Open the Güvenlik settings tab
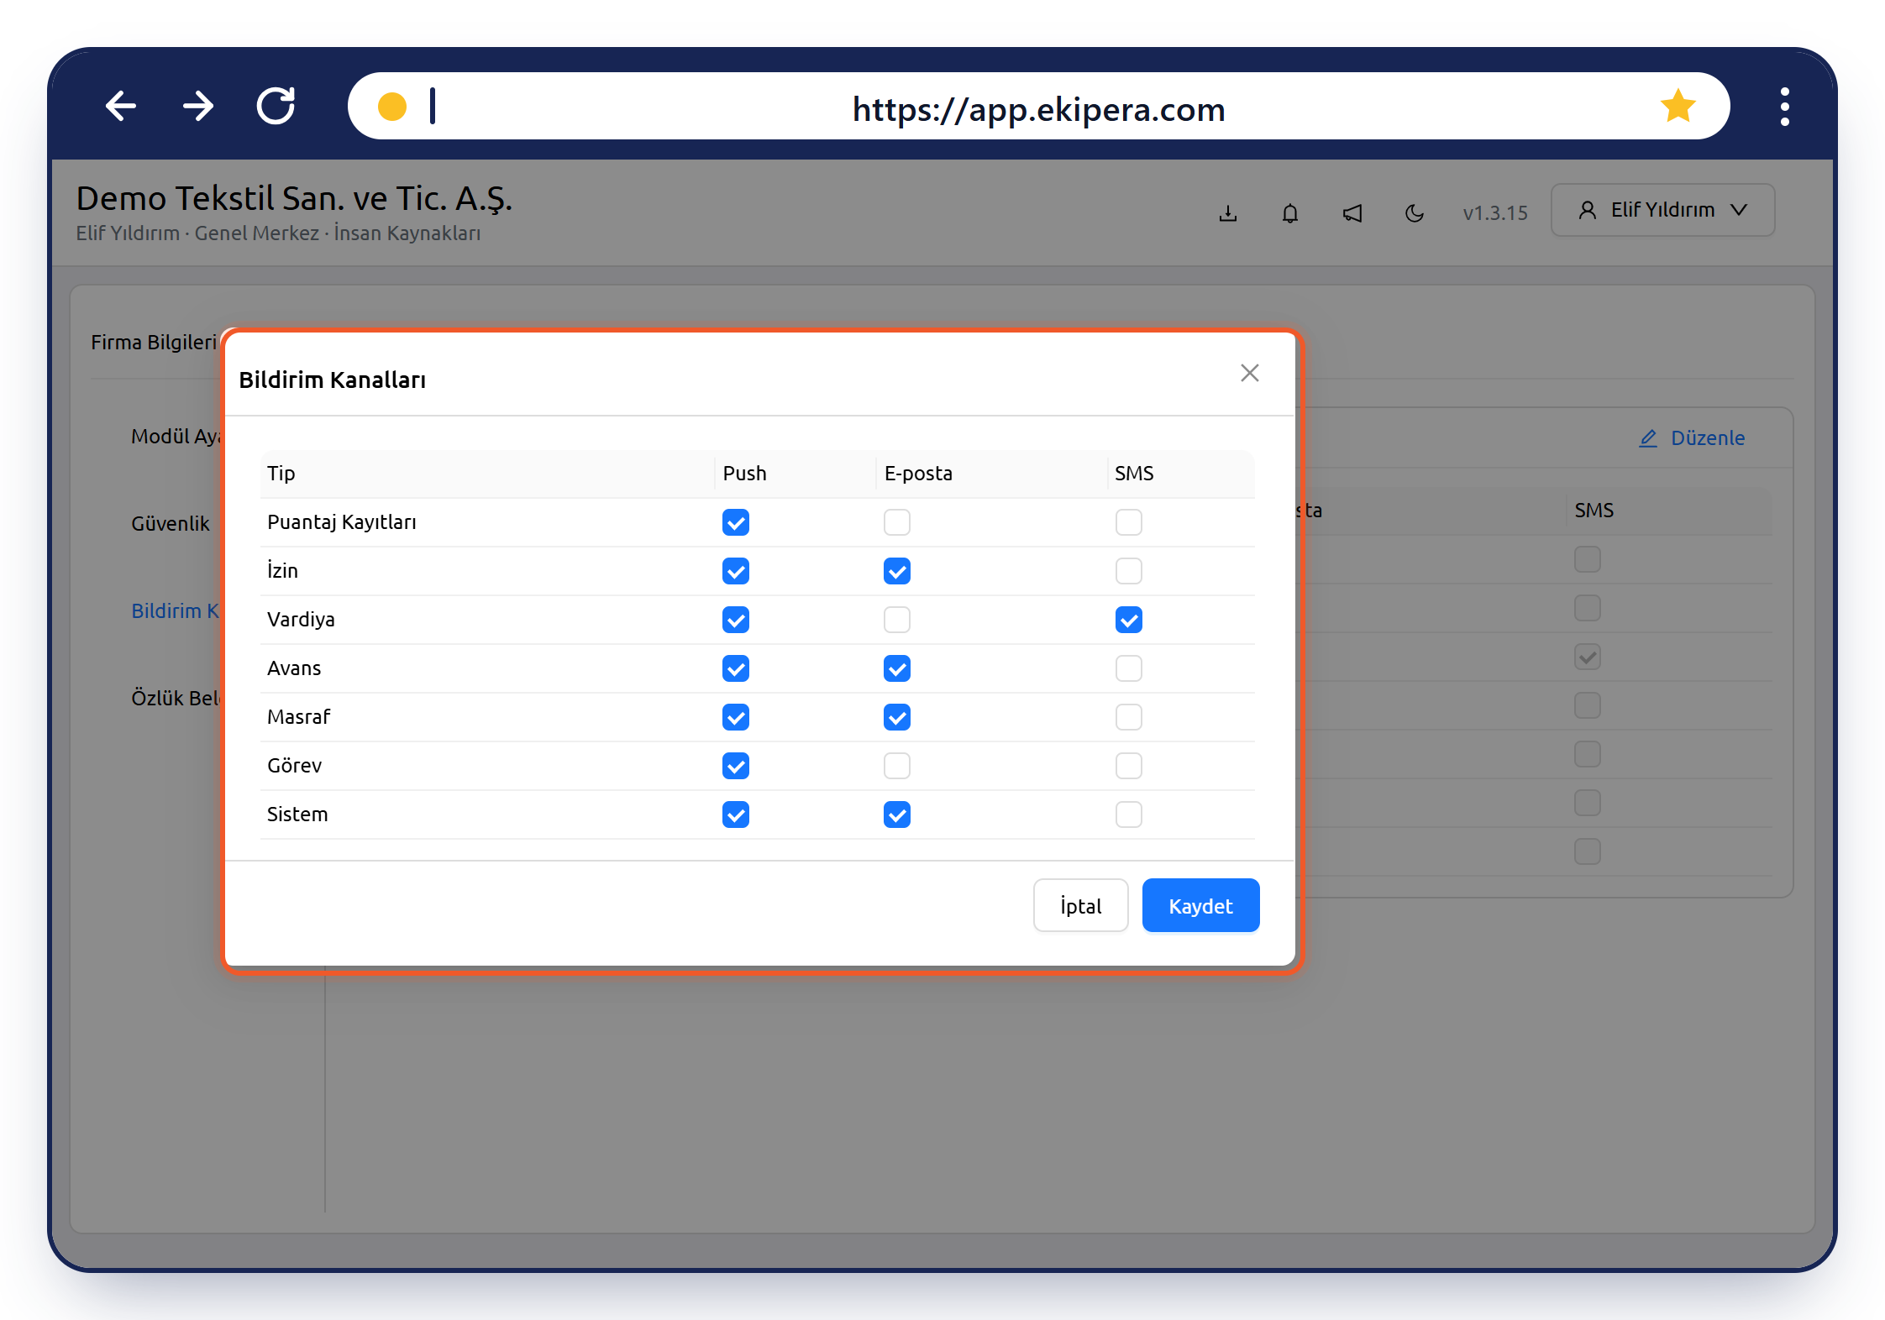Viewport: 1885px width, 1320px height. coord(171,524)
